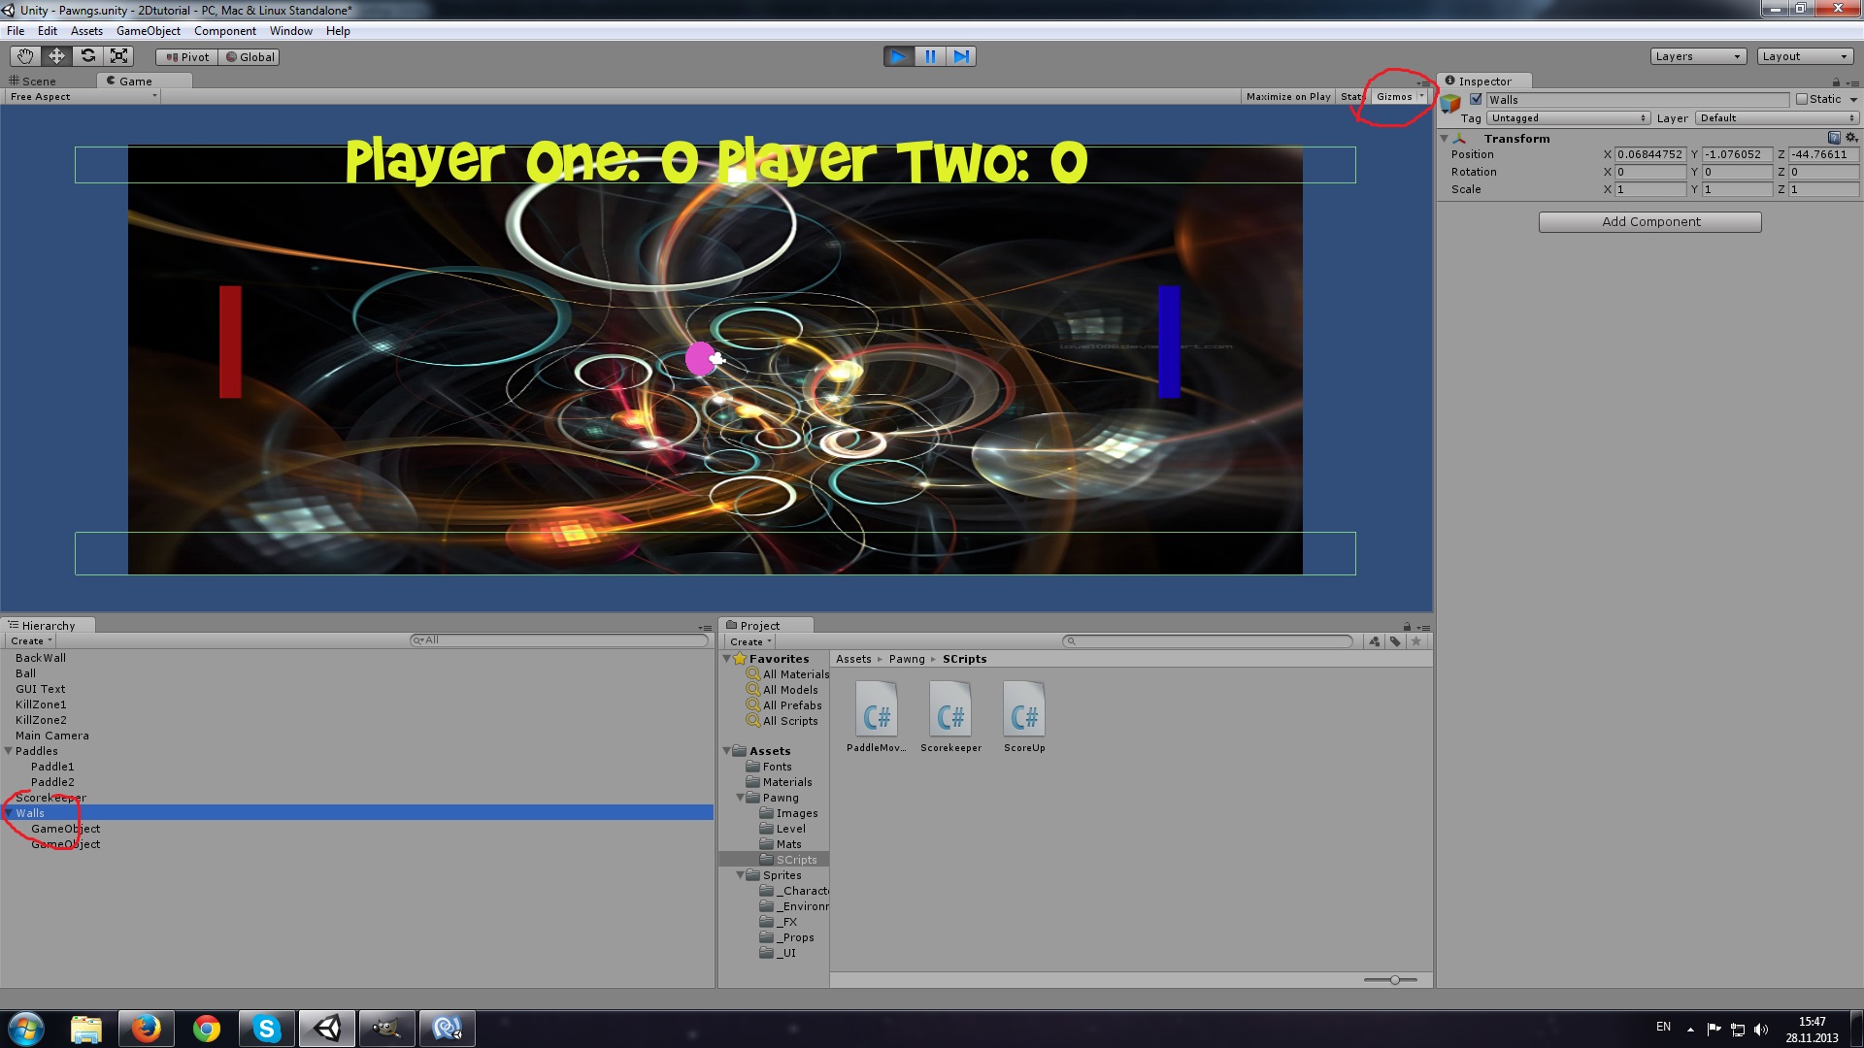
Task: Collapse the Sprites folder
Action: point(741,875)
